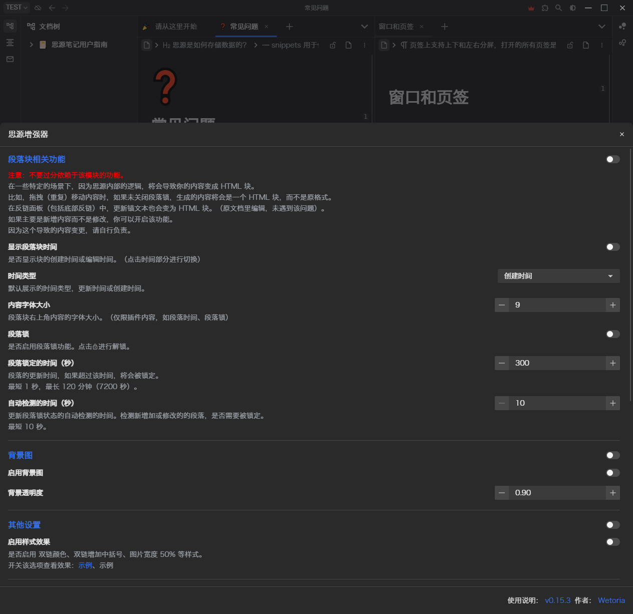The height and width of the screenshot is (614, 633).
Task: Open the more menu in left pane breadcrumb
Action: point(365,45)
